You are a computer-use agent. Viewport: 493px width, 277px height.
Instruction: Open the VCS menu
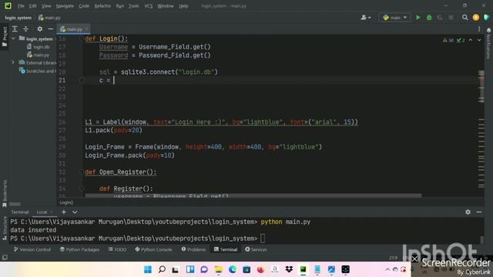[149, 6]
